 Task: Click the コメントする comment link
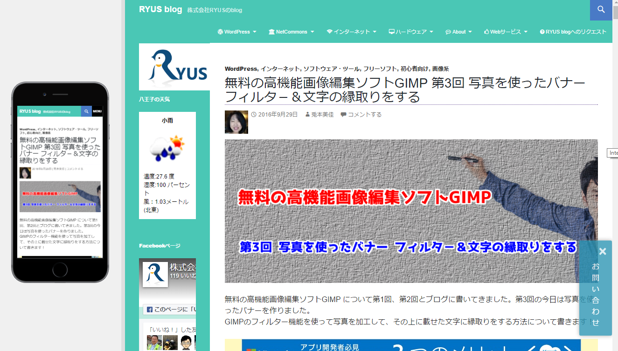tap(364, 115)
